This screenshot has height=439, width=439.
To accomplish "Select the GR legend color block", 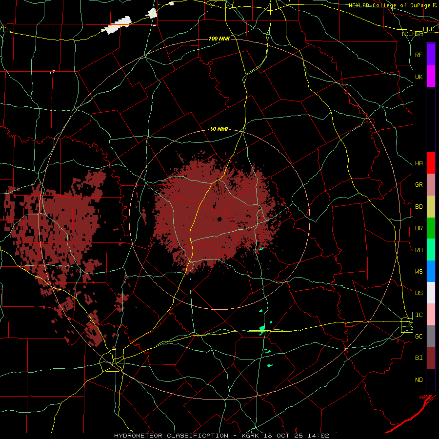I will [x=431, y=184].
